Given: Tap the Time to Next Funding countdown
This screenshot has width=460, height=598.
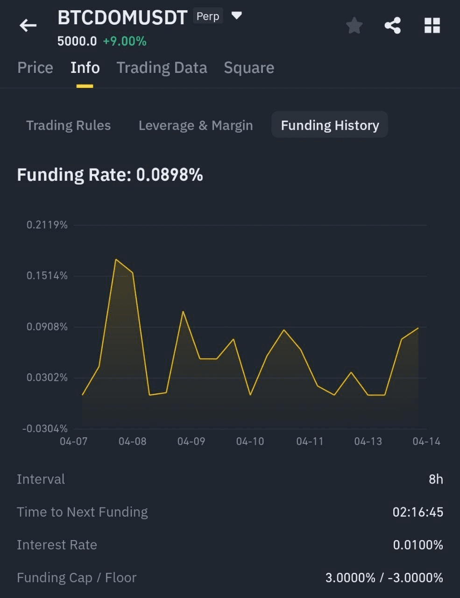Looking at the screenshot, I should (418, 512).
